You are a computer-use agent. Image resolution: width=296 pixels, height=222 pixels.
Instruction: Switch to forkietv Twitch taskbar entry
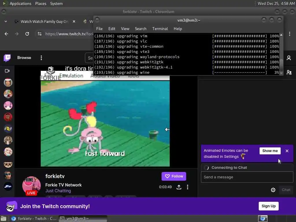tap(34, 219)
